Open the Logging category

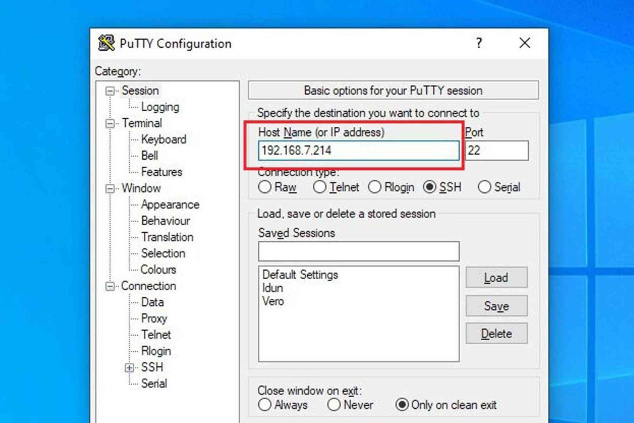point(160,107)
